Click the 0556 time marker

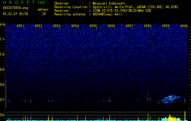point(111,26)
